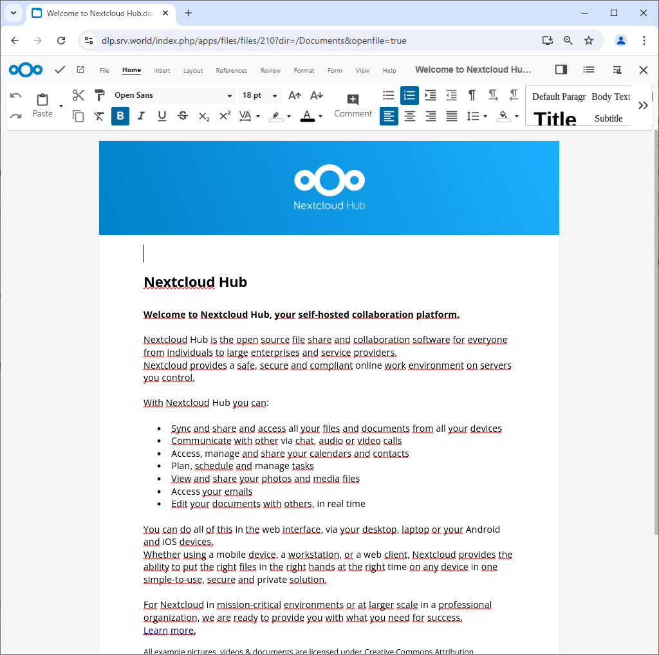Expand font color dropdown arrow
This screenshot has width=659, height=655.
coord(320,116)
